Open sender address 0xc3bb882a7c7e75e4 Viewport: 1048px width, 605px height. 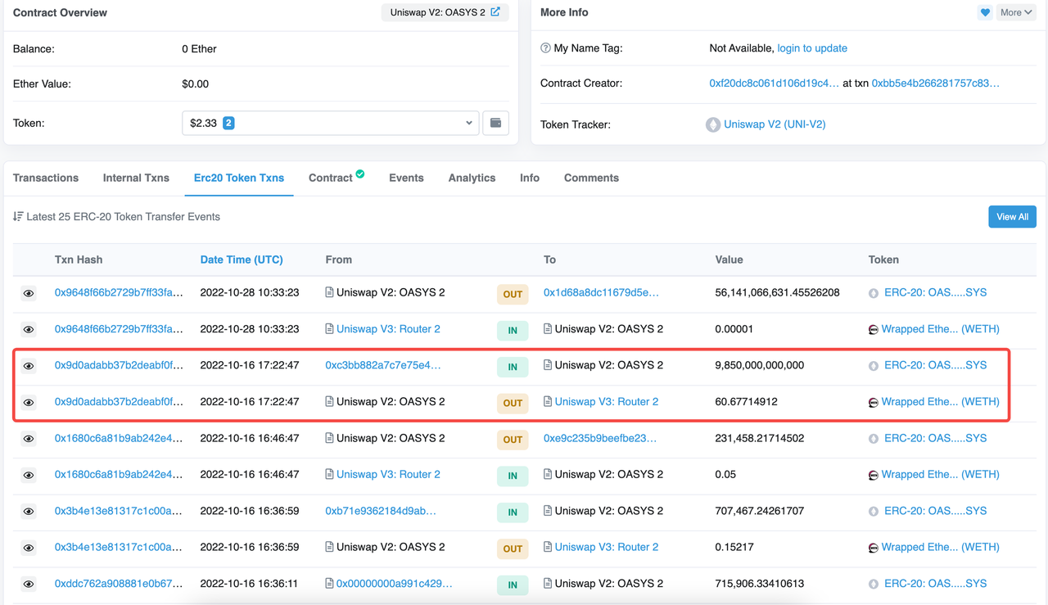tap(383, 365)
